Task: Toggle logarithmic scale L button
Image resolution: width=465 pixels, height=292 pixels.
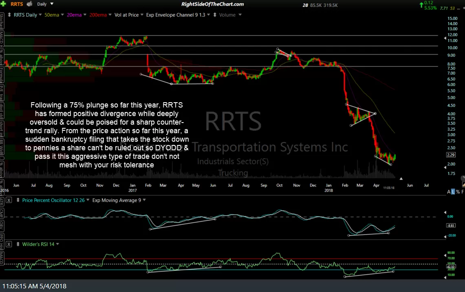Action: [x=453, y=192]
